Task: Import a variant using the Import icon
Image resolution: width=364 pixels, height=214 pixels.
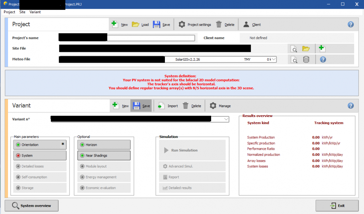Action: point(161,106)
